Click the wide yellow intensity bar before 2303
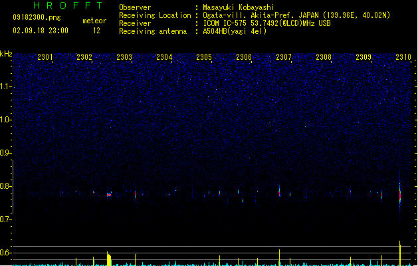Screen dimensions: 418x266 [109, 259]
